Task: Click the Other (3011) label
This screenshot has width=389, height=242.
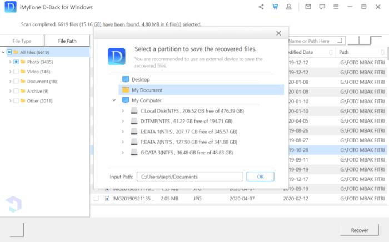Action: pyautogui.click(x=39, y=100)
